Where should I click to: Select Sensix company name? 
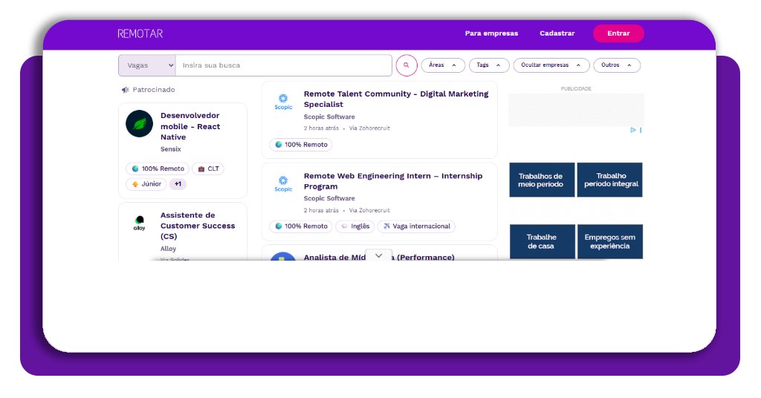(171, 149)
